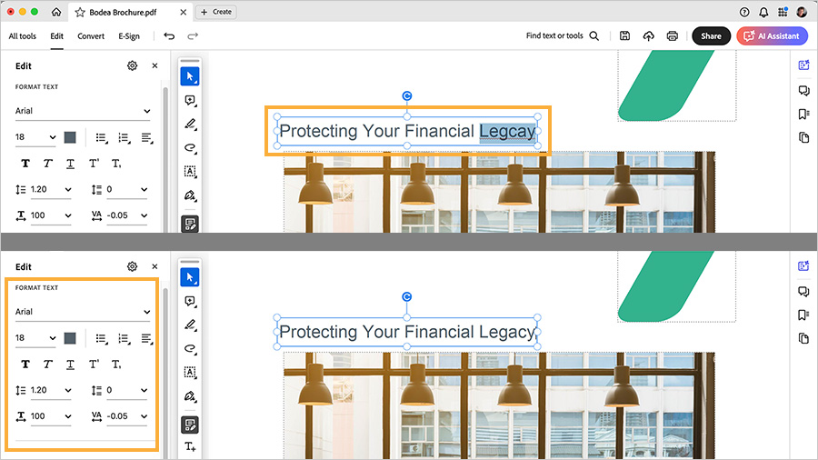Open the All tools menu

23,36
